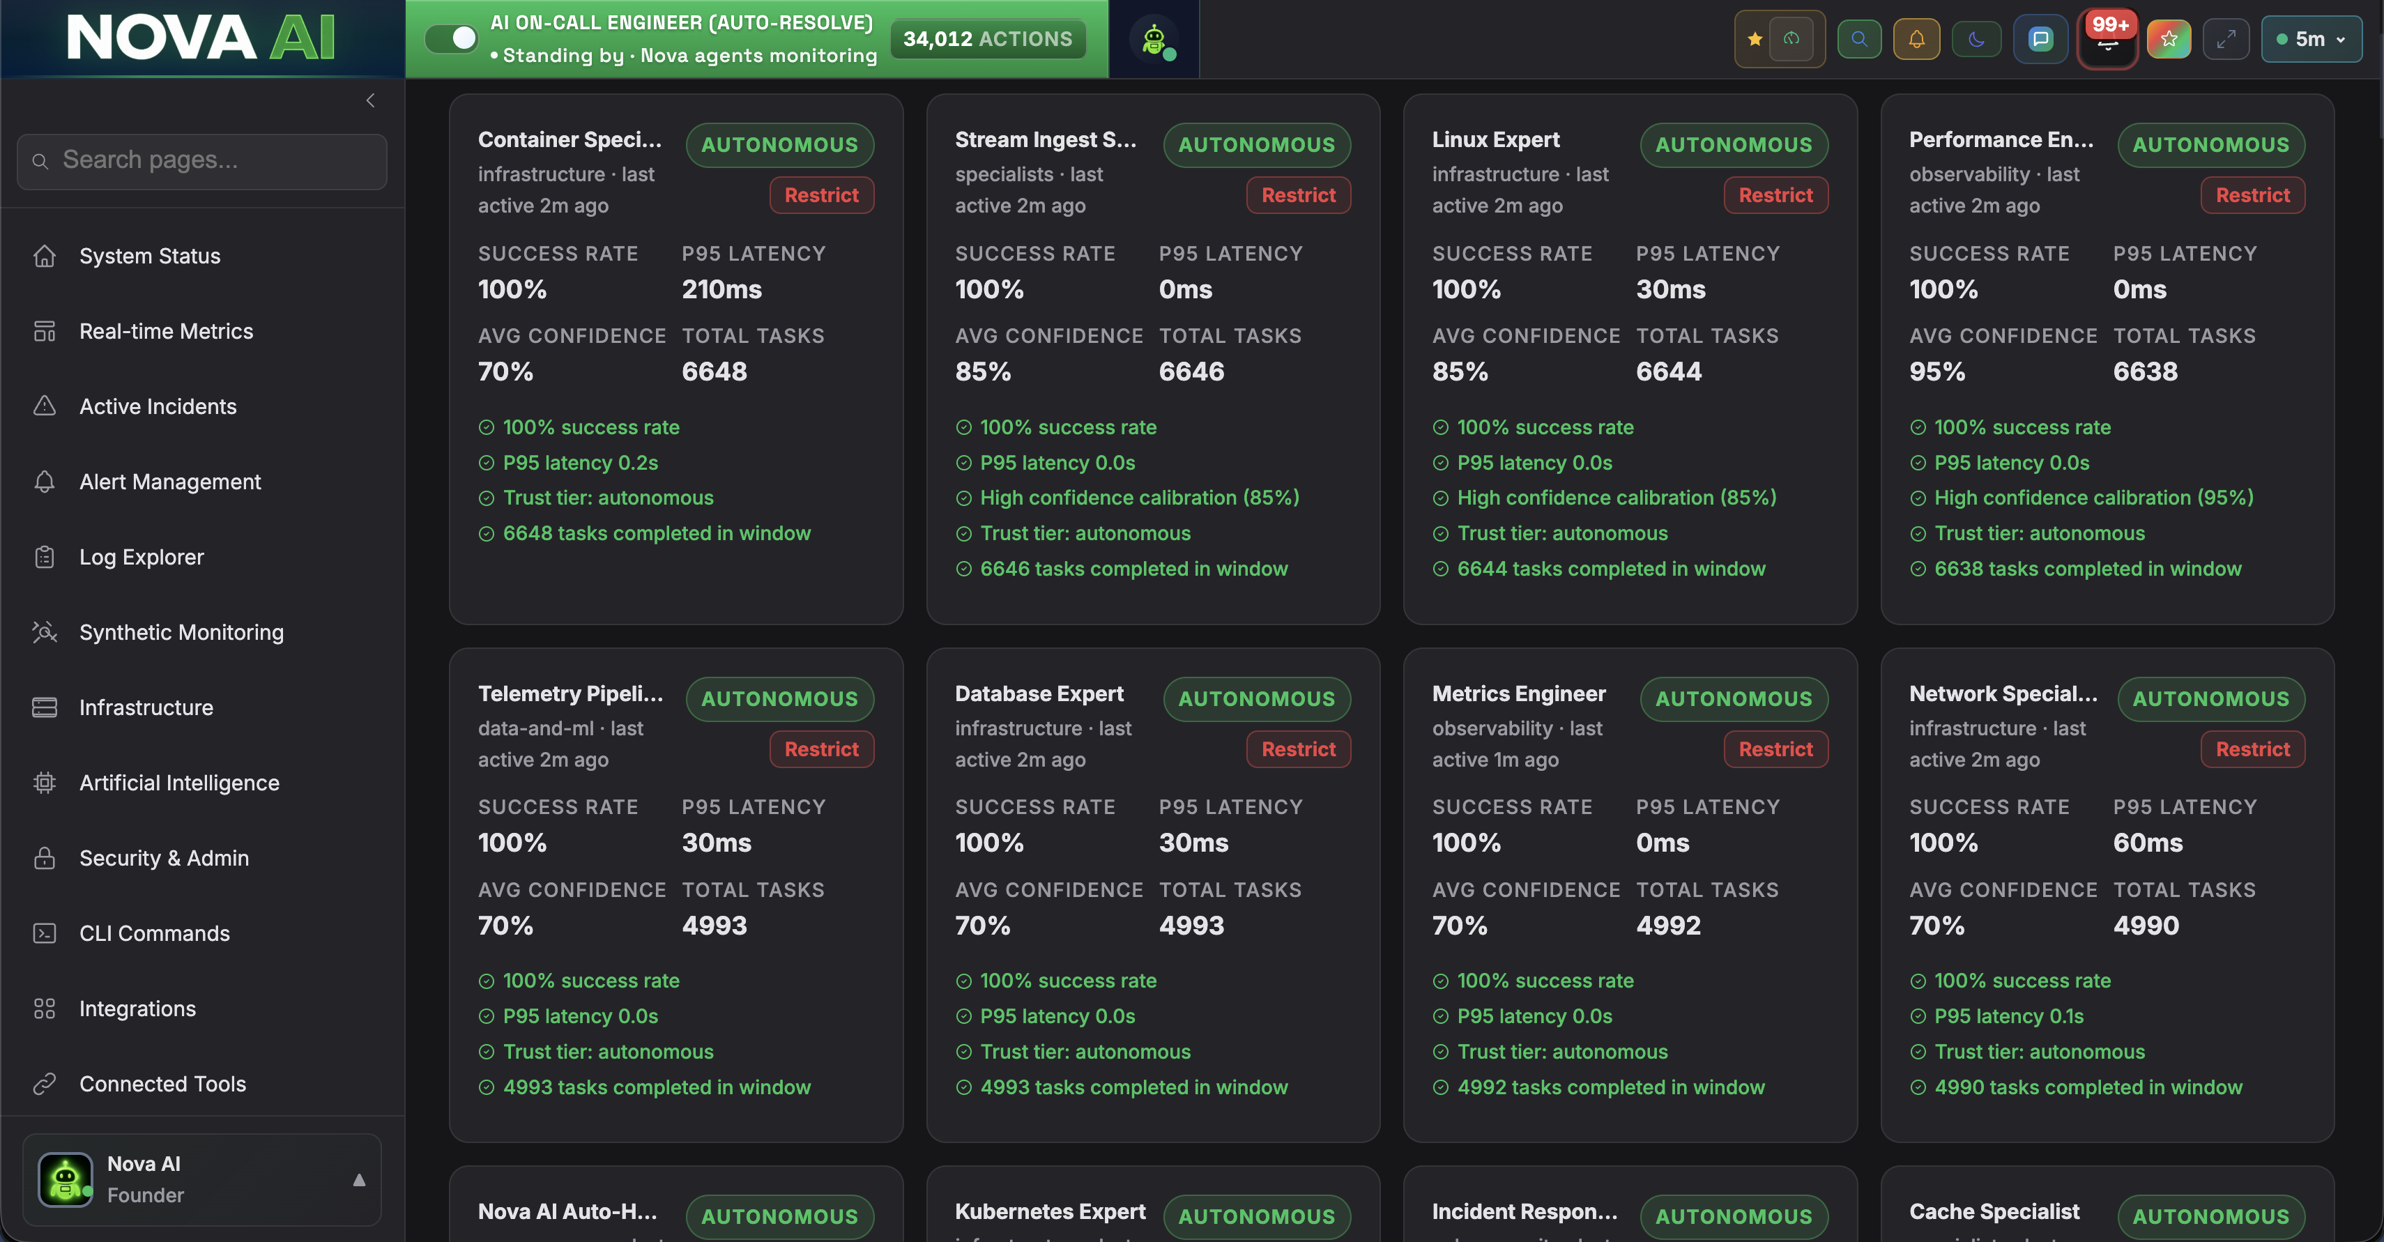Click the 34,012 Actions counter
The width and height of the screenshot is (2384, 1242).
pyautogui.click(x=988, y=39)
